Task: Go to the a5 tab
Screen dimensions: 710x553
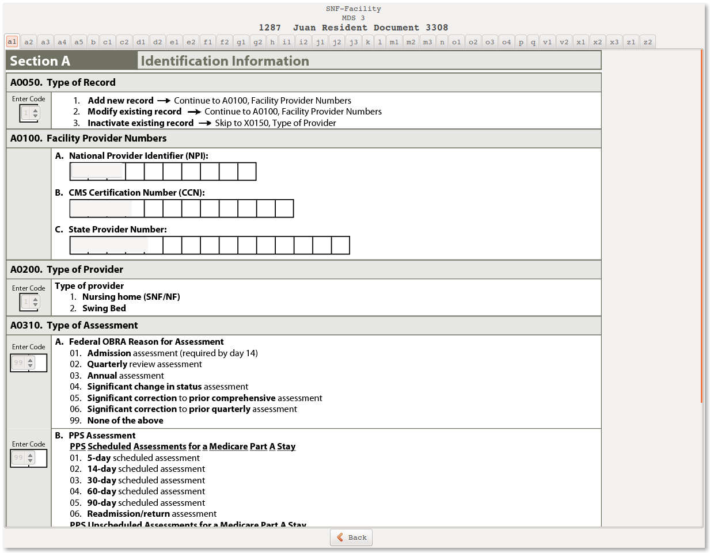Action: (x=79, y=42)
